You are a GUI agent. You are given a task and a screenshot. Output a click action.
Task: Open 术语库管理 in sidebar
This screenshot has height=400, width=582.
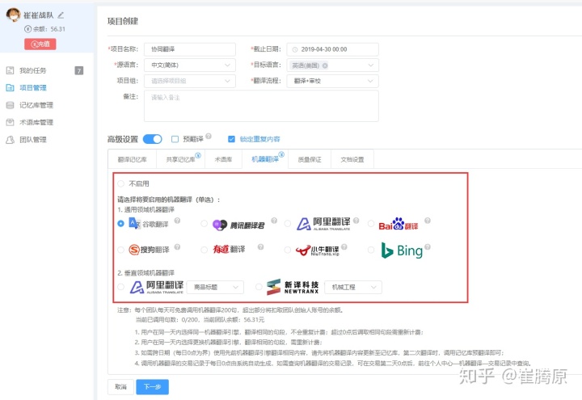pyautogui.click(x=36, y=123)
